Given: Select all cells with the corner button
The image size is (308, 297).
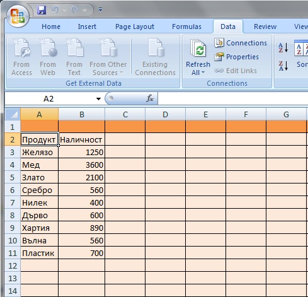Looking at the screenshot, I should [13, 114].
